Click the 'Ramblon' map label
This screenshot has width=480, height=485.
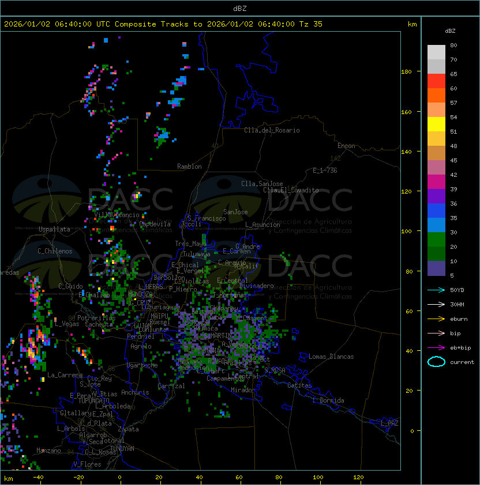coord(189,166)
